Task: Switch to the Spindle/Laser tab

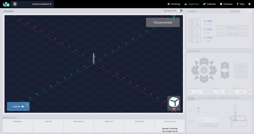Action: 224,98
